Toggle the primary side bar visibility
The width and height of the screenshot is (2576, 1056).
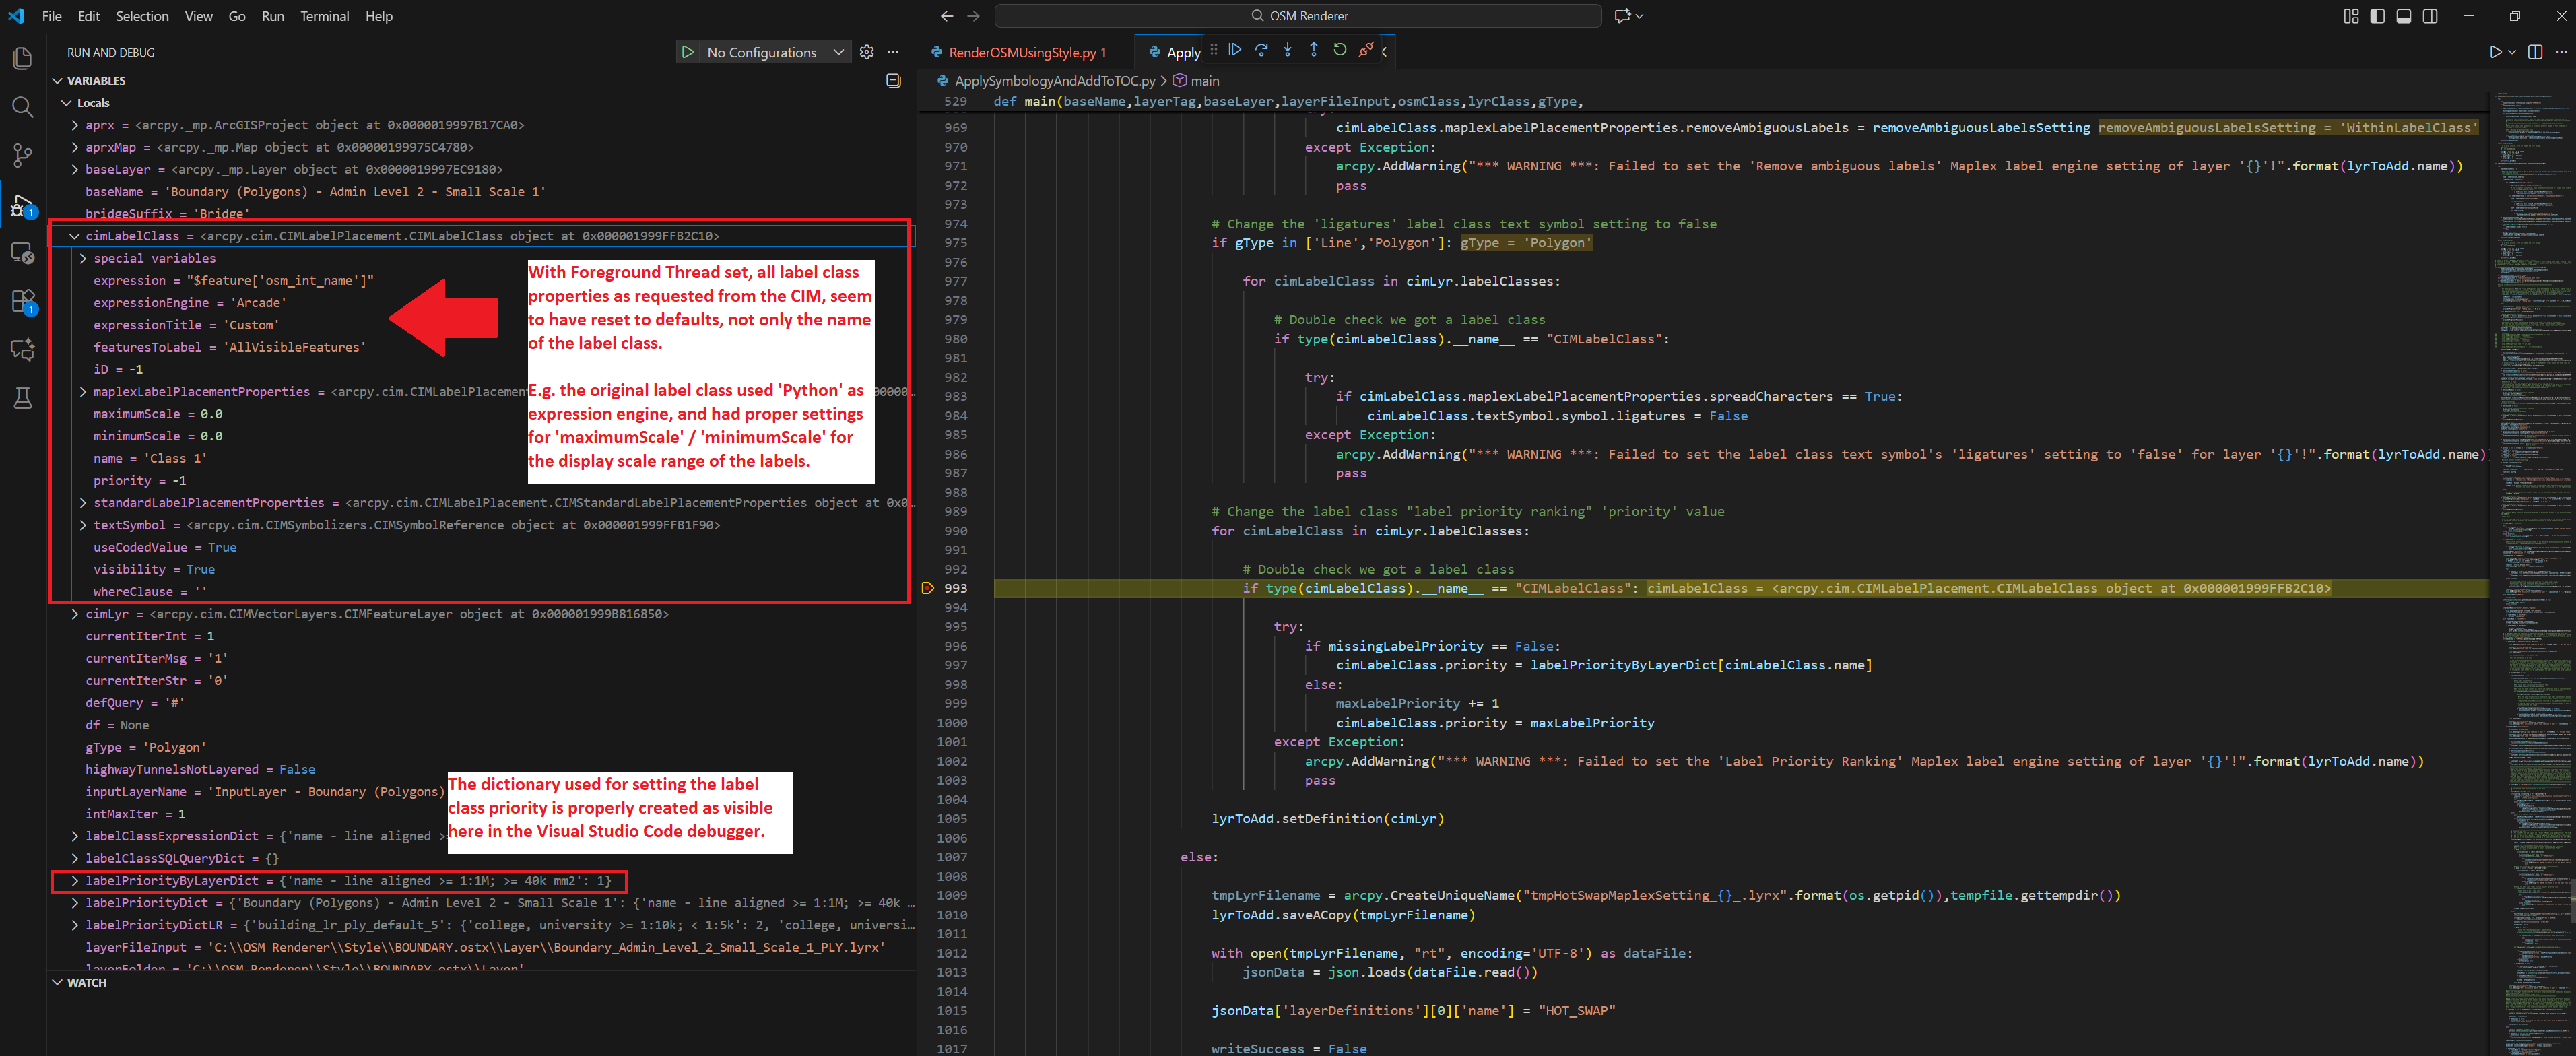pos(2377,16)
